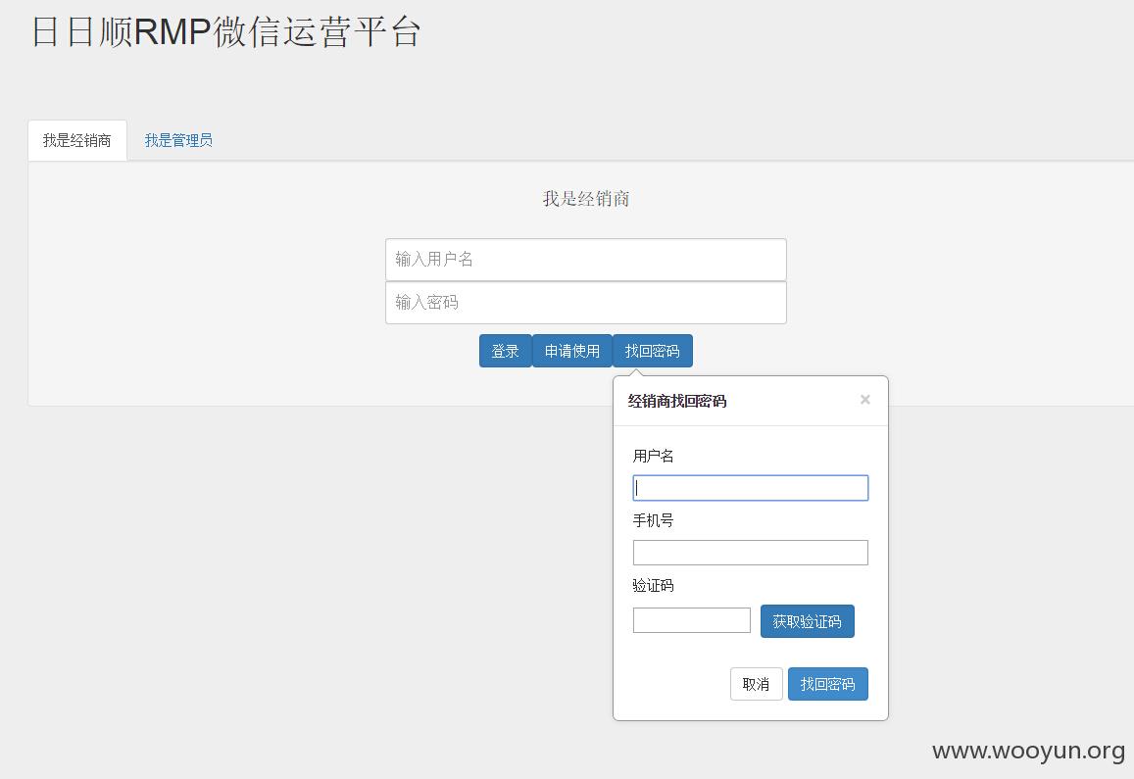This screenshot has width=1134, height=779.
Task: Click the 手机号 label
Action: pyautogui.click(x=653, y=520)
